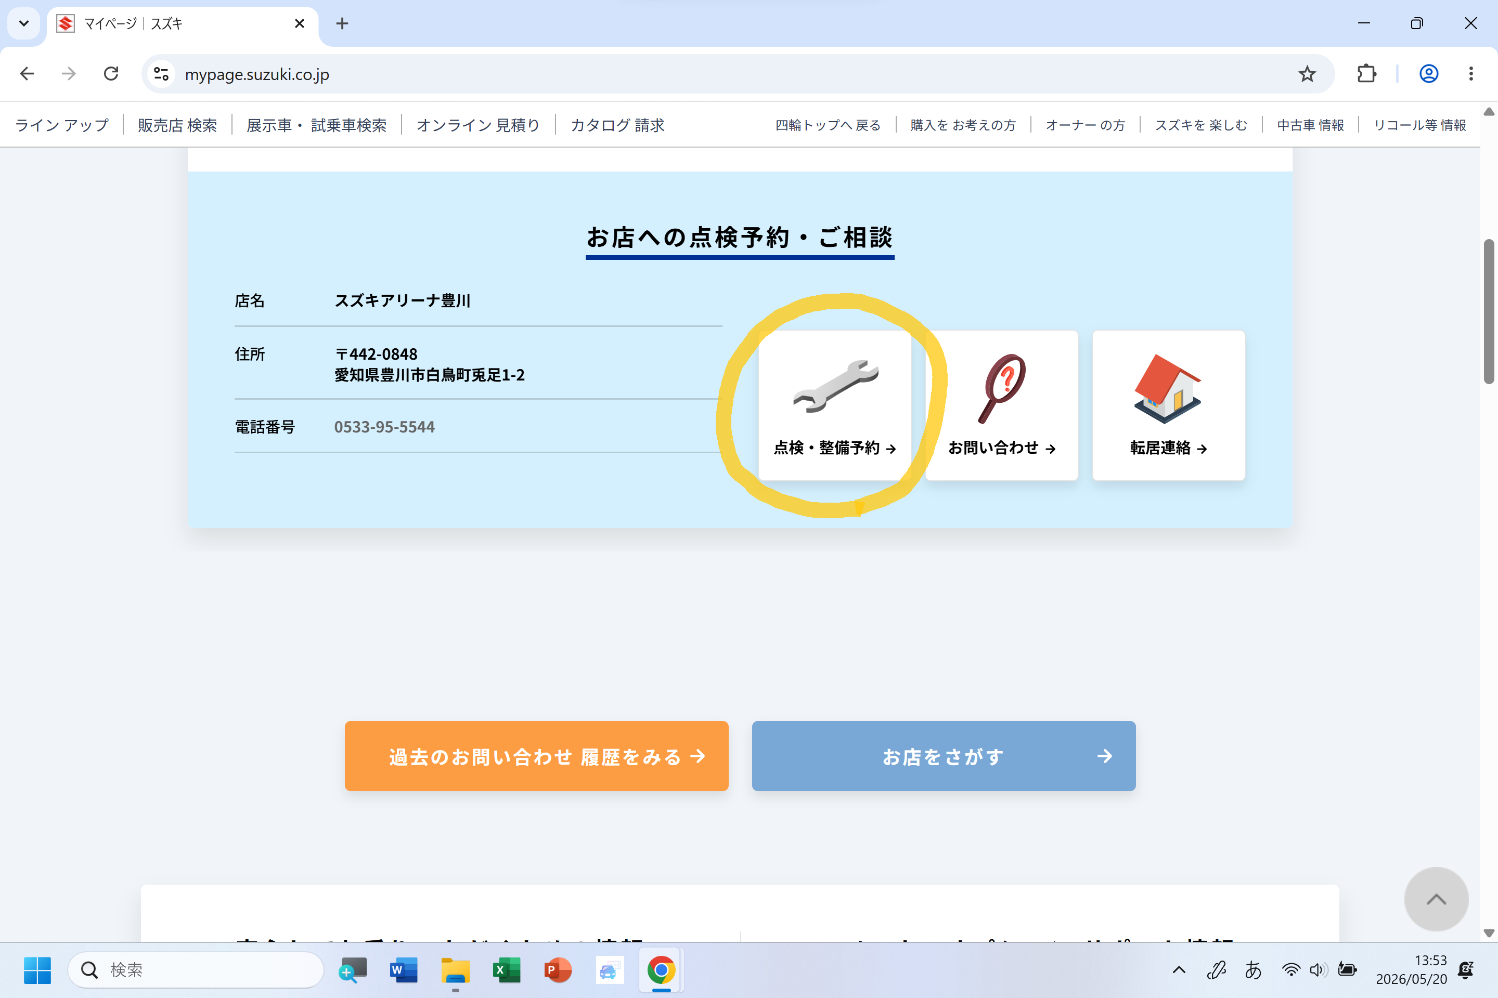
Task: Open PowerPoint from the taskbar
Action: [x=558, y=969]
